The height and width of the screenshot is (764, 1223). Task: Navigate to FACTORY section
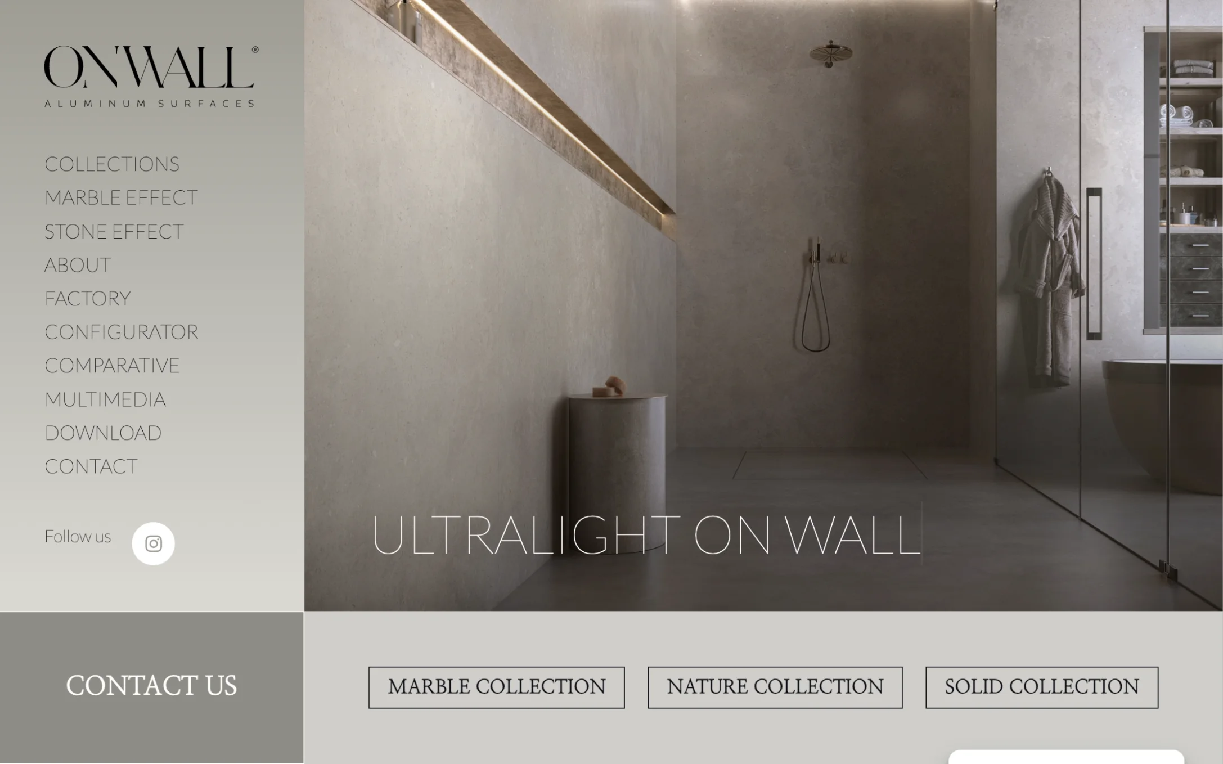point(87,298)
